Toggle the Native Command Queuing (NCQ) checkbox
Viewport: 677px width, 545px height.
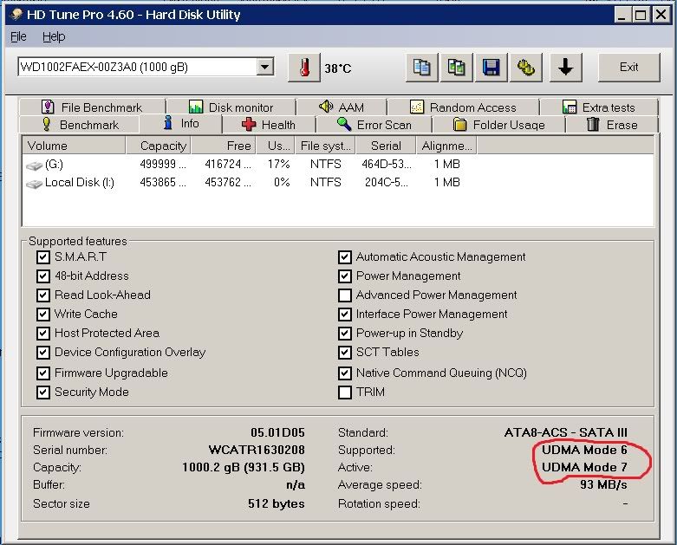click(x=344, y=373)
